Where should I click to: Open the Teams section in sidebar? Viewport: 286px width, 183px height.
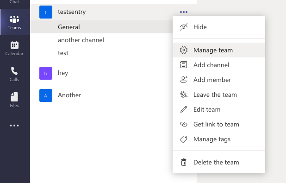click(15, 22)
